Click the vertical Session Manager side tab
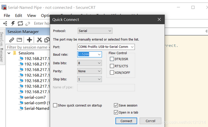The height and width of the screenshot is (127, 208). tap(2, 47)
